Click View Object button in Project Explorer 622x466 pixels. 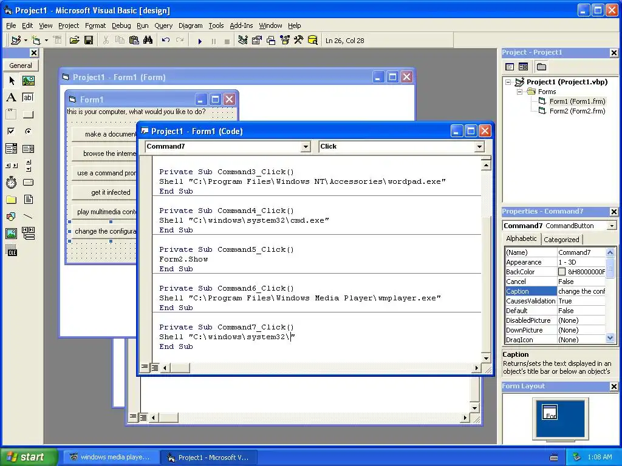[x=523, y=67]
